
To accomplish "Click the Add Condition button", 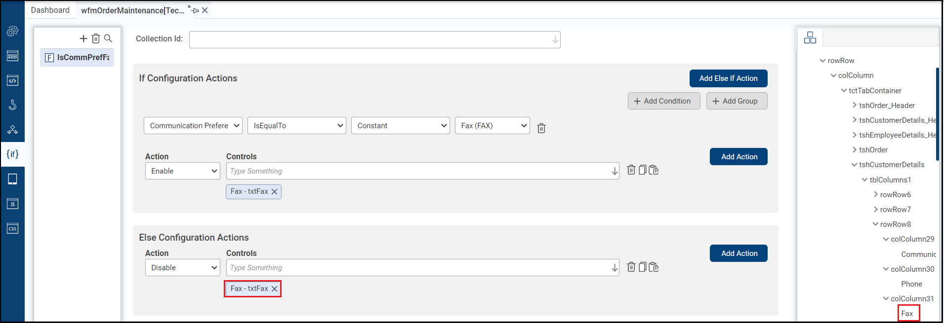I will (x=663, y=101).
